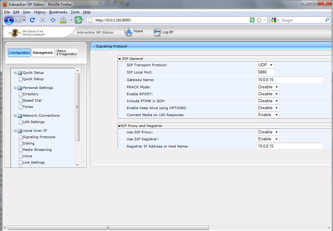The width and height of the screenshot is (333, 231).
Task: Click the Home globe icon
Action: [x=129, y=32]
